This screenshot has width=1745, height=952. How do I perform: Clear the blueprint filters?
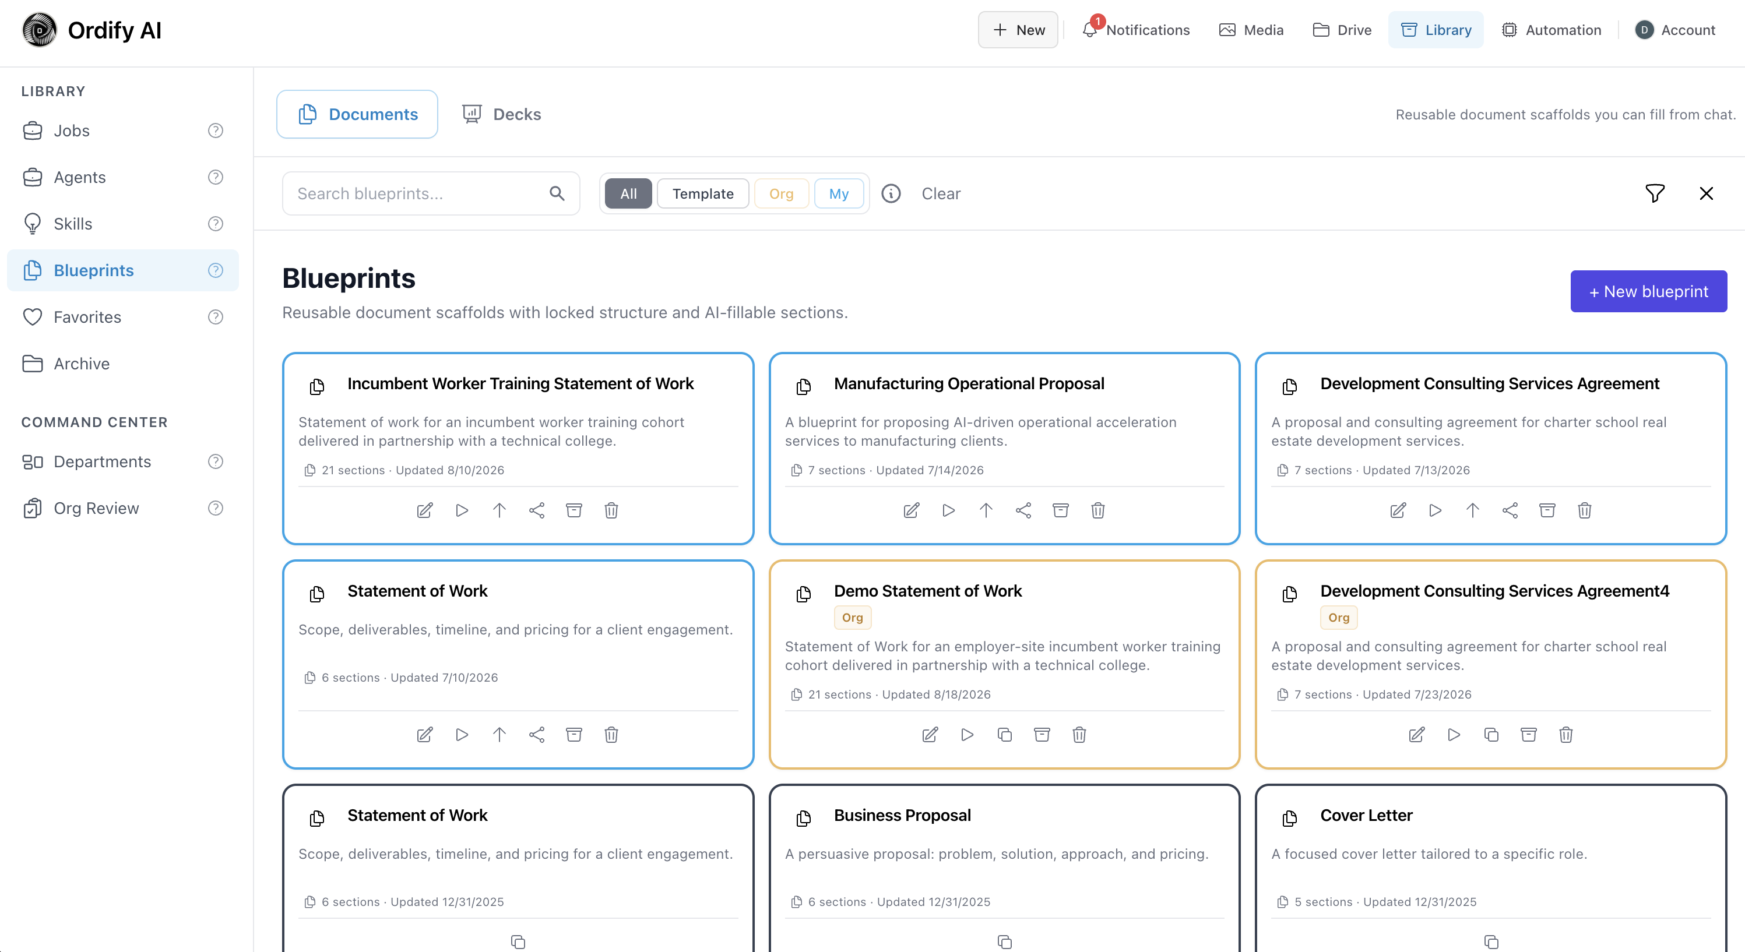click(x=940, y=193)
